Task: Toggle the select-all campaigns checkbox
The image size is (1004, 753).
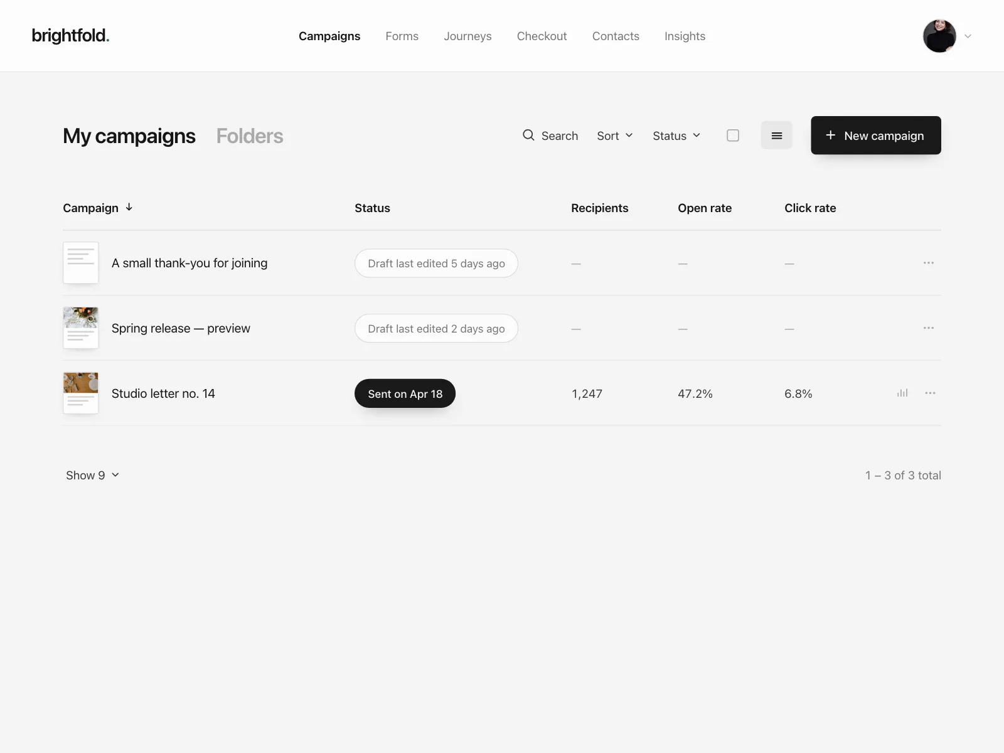Action: click(x=733, y=136)
